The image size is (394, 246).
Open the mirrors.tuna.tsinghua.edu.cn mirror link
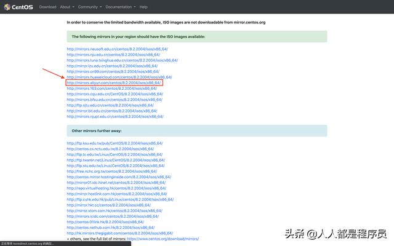point(123,60)
